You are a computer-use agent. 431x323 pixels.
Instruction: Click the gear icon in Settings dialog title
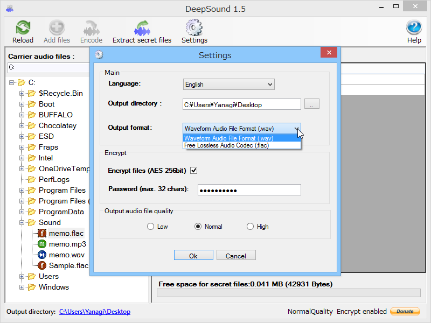coord(99,55)
